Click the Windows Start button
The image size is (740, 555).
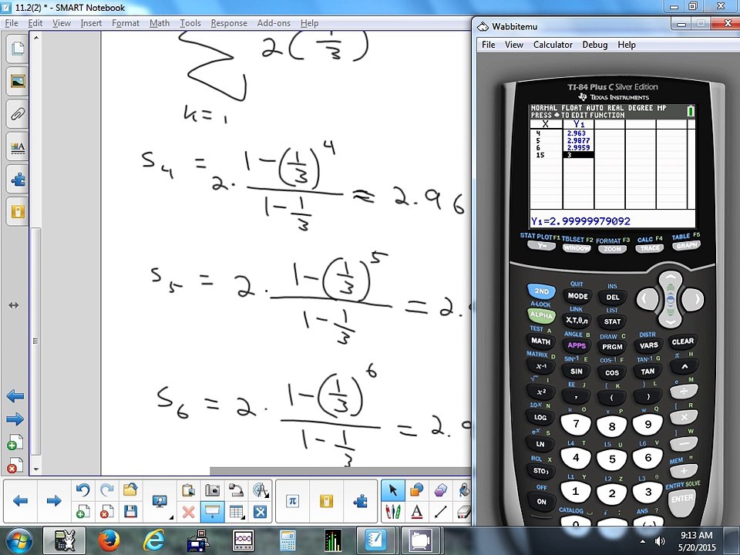18,541
